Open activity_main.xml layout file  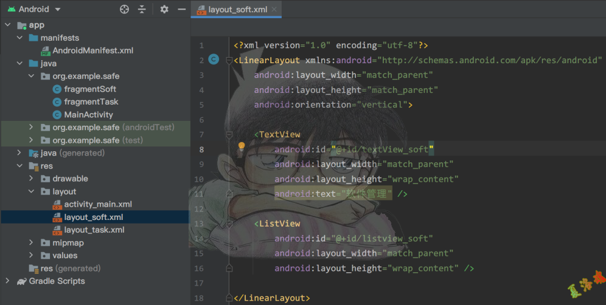click(x=97, y=204)
